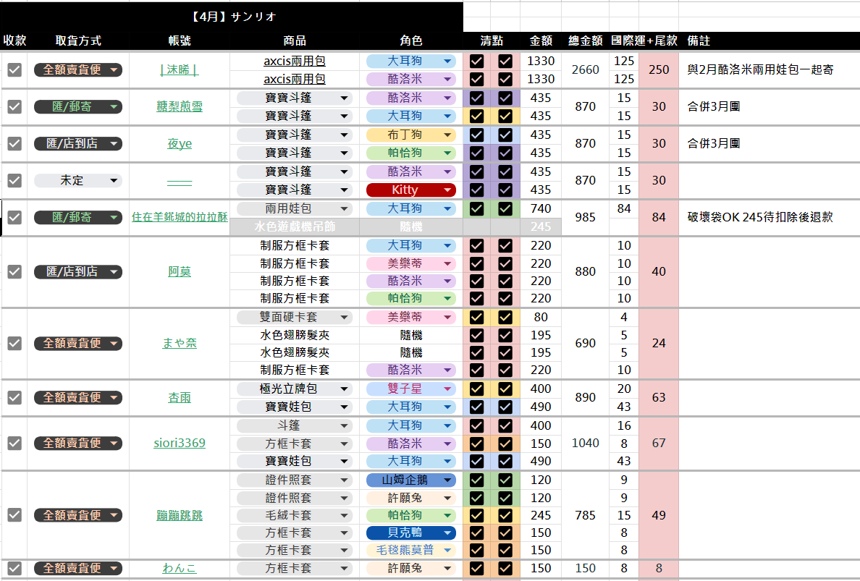Open 匯/店到店 dropdown in 阿莫 row
Viewport: 860px width, 581px height.
(78, 271)
